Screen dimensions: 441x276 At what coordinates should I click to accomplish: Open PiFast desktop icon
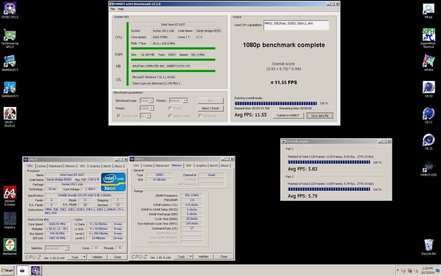(x=429, y=11)
